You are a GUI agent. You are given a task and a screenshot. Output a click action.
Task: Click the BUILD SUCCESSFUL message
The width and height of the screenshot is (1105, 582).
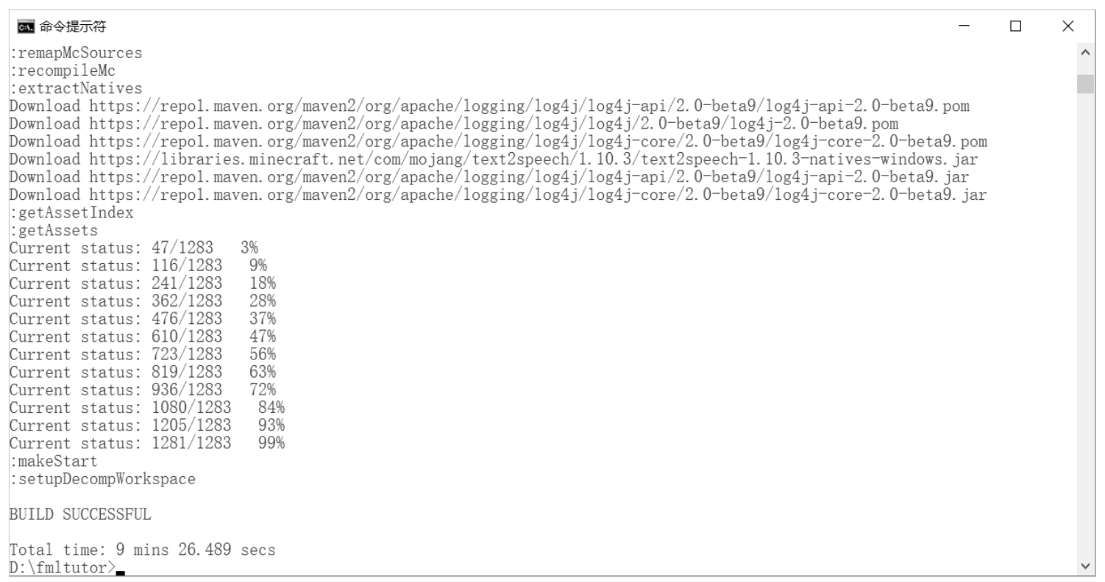tap(80, 514)
